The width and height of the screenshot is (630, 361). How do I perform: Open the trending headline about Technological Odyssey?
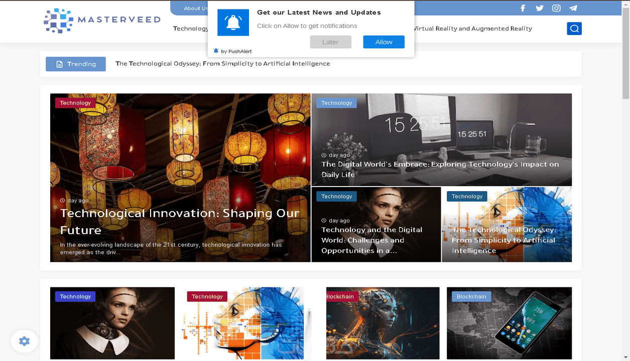[x=223, y=64]
